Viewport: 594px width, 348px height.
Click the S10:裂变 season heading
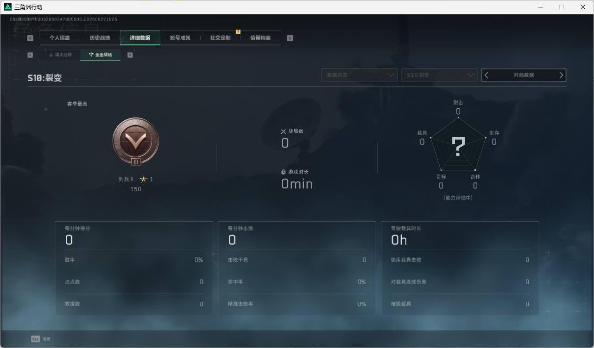(44, 78)
